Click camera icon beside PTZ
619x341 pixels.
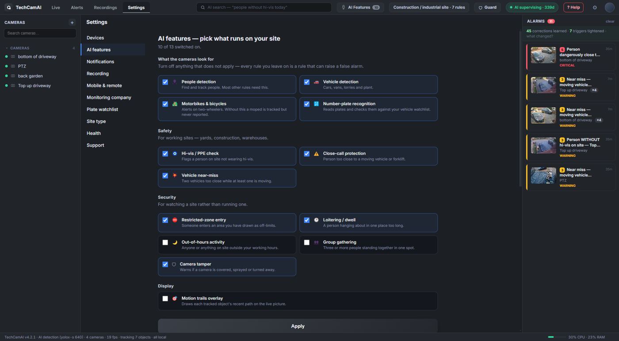click(13, 66)
